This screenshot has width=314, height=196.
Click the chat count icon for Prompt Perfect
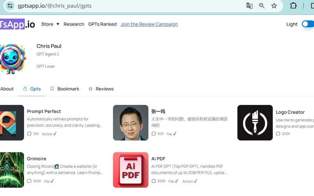[x=29, y=134]
